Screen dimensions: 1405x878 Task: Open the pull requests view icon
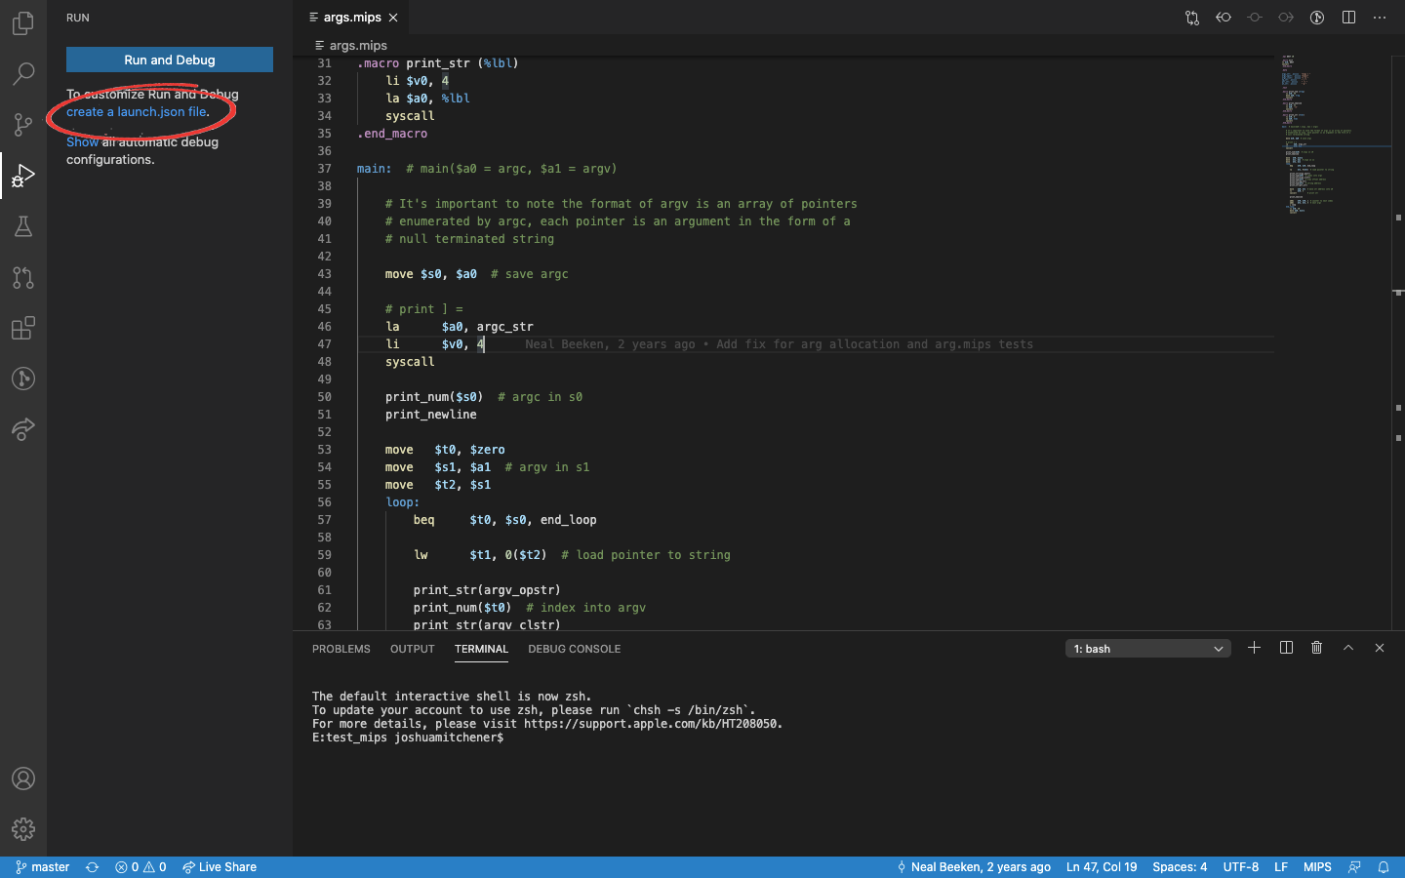click(x=23, y=277)
